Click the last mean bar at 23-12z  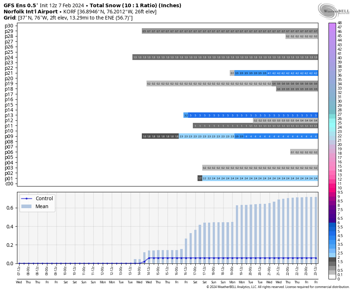pyautogui.click(x=316, y=230)
